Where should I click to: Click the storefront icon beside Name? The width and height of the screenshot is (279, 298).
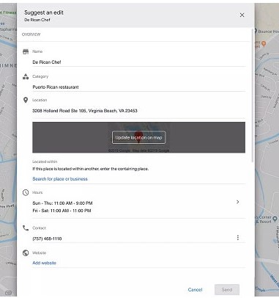[x=26, y=51]
